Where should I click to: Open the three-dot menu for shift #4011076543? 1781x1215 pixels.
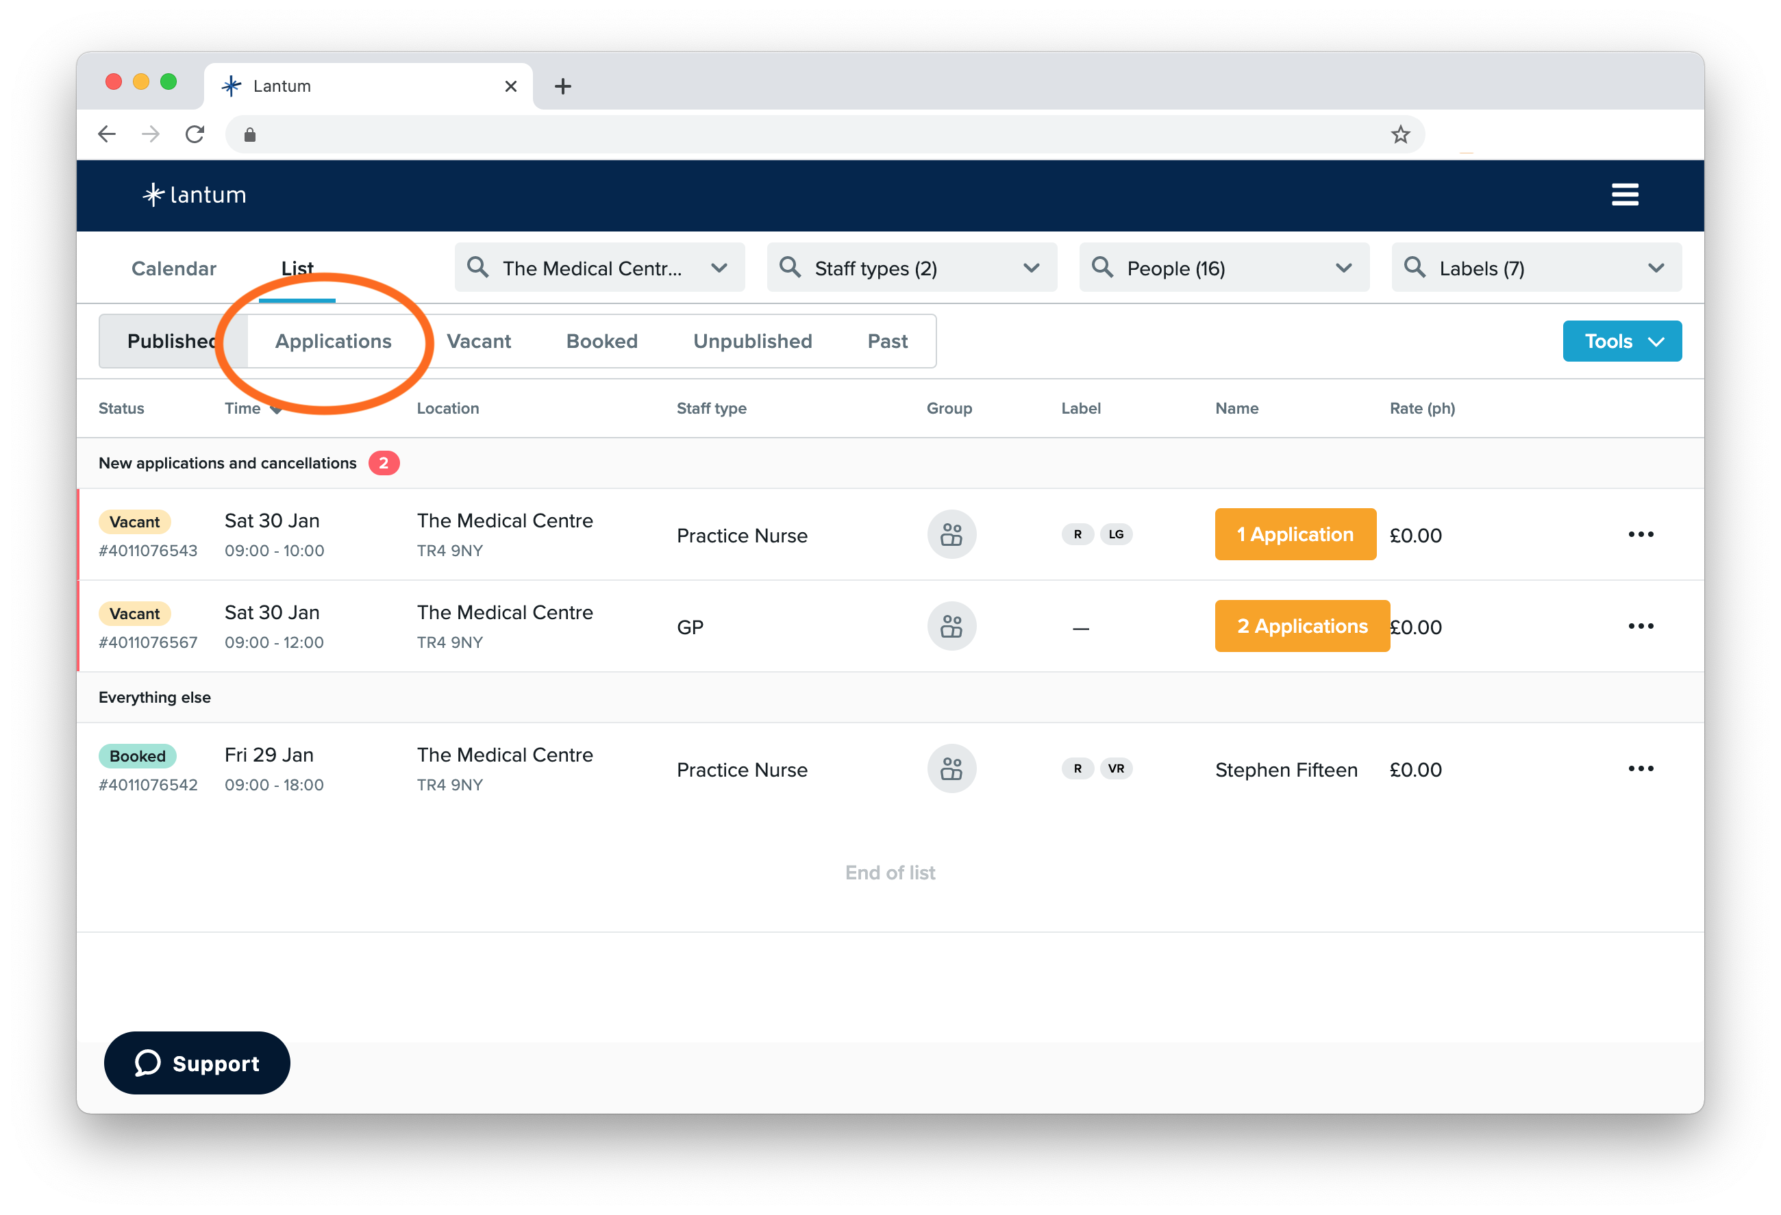coord(1641,534)
